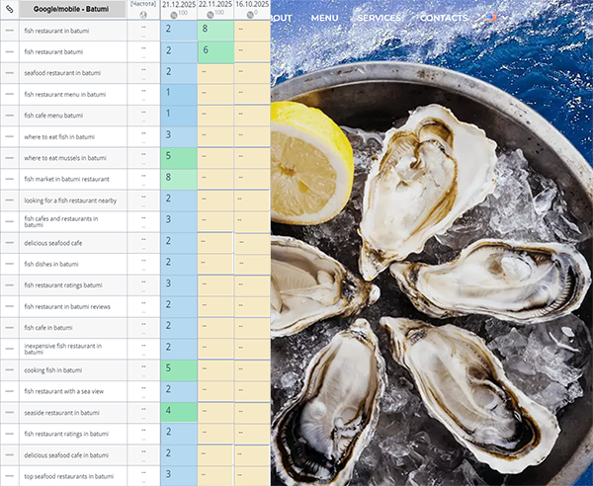This screenshot has height=486, width=593.
Task: Click the chain link icon in table header
Action: (x=9, y=9)
